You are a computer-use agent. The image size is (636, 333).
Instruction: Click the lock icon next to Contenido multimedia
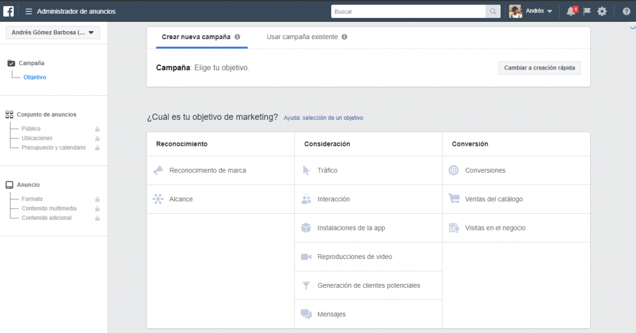(98, 209)
